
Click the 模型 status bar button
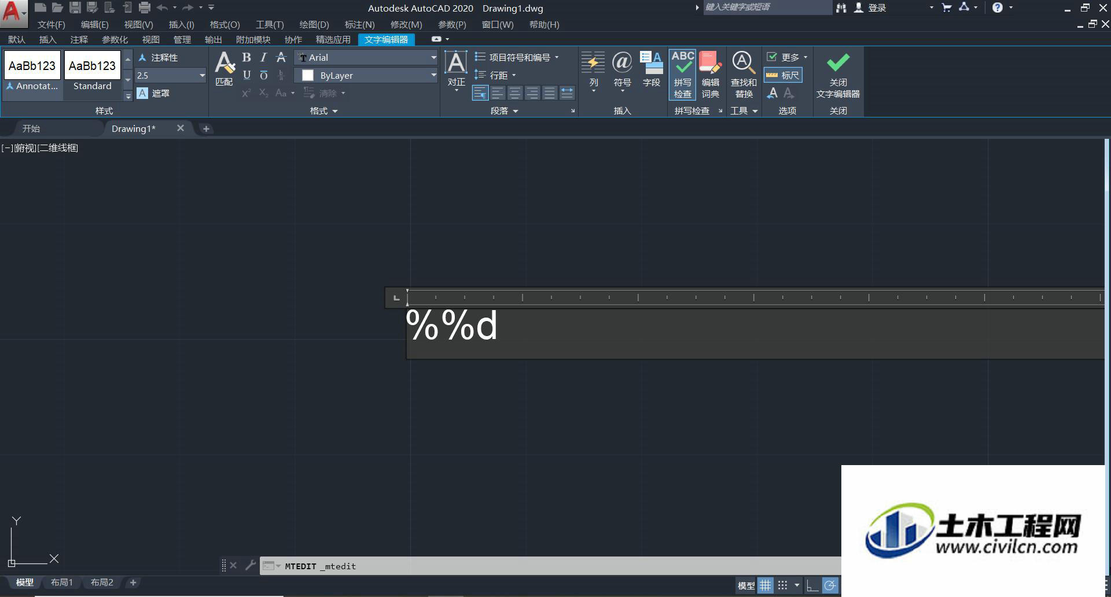click(x=746, y=585)
